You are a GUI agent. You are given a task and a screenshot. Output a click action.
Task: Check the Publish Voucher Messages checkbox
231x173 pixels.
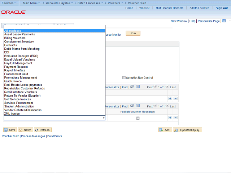tap(138, 118)
